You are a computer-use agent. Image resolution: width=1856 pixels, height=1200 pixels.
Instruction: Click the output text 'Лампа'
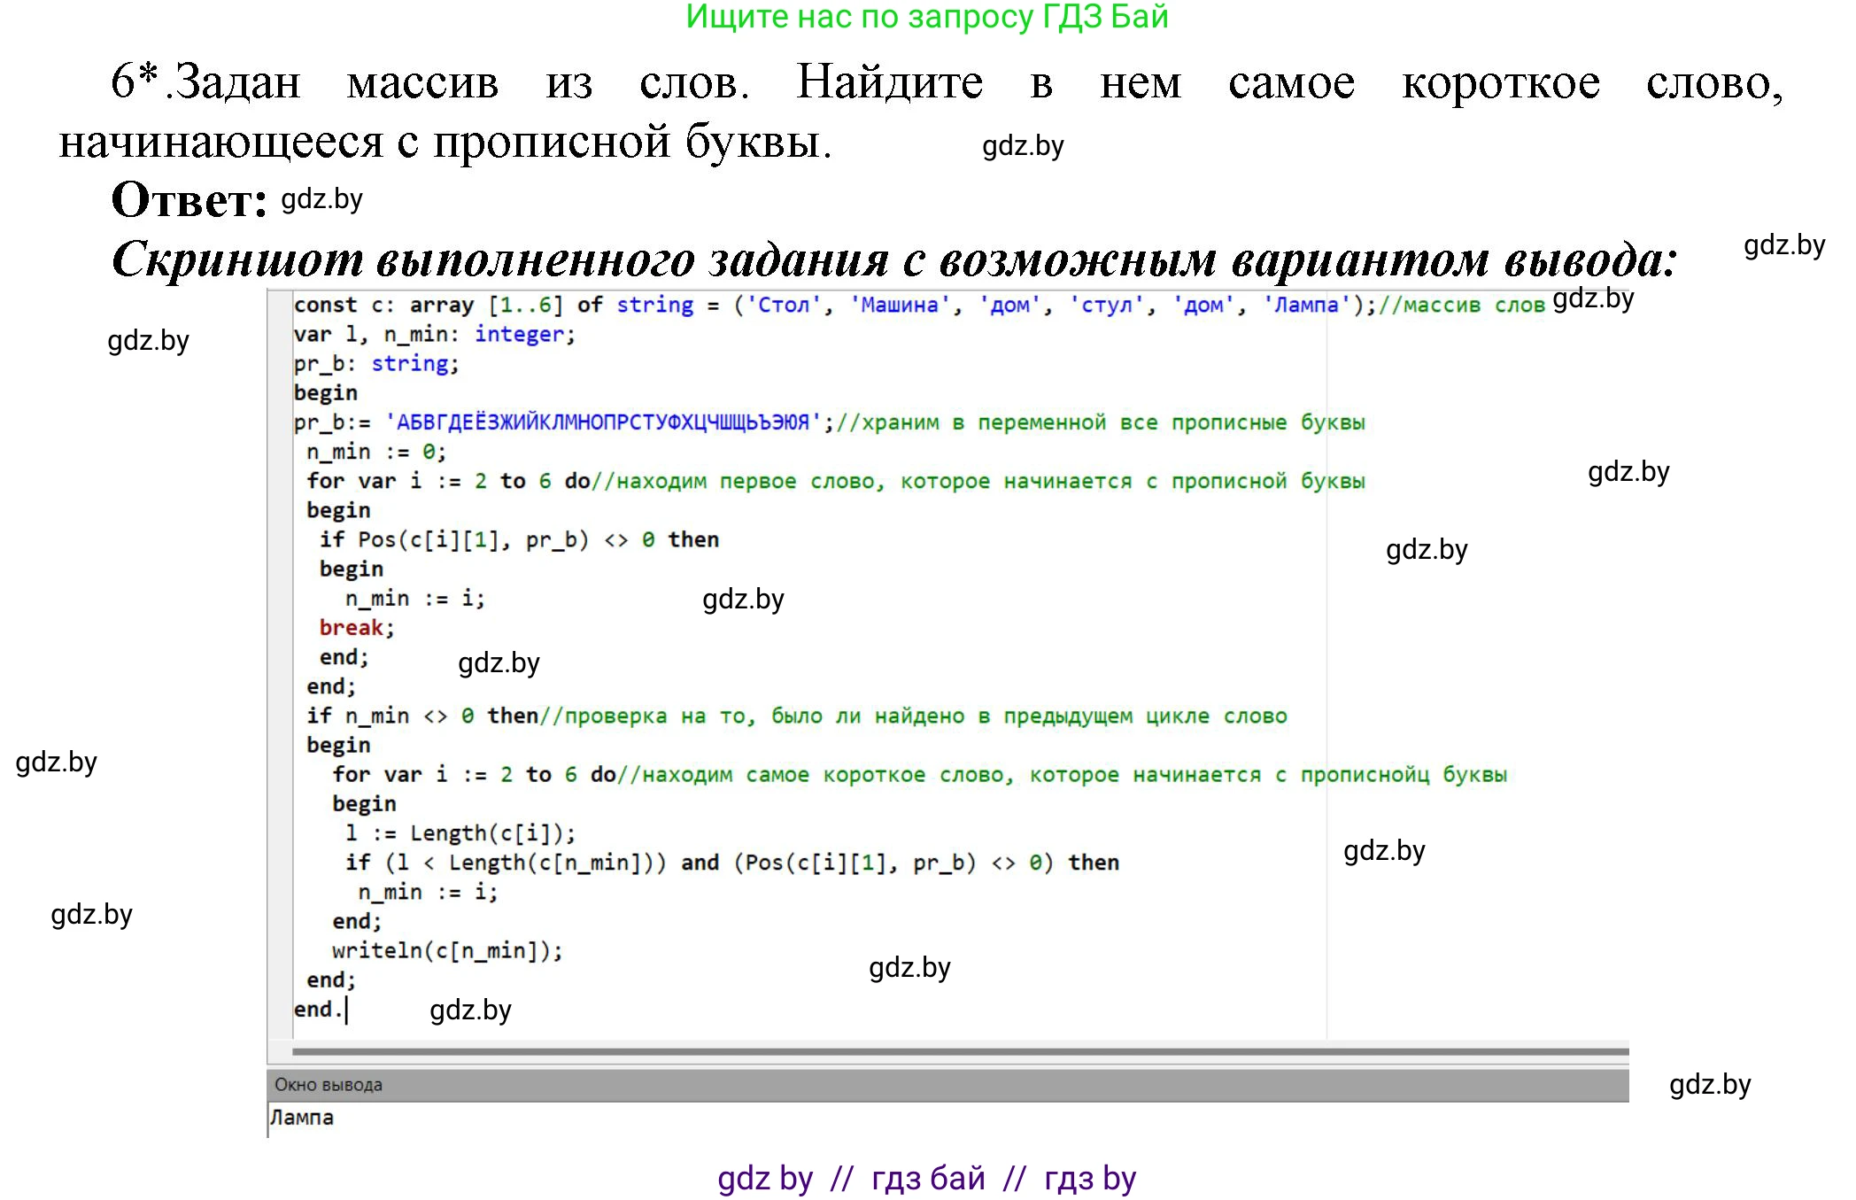302,1118
